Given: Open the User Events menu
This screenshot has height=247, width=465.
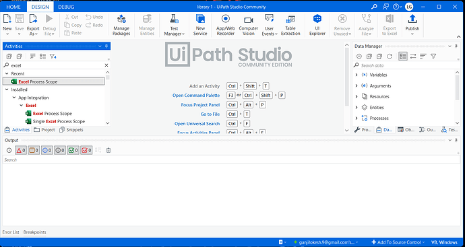Looking at the screenshot, I should [270, 25].
